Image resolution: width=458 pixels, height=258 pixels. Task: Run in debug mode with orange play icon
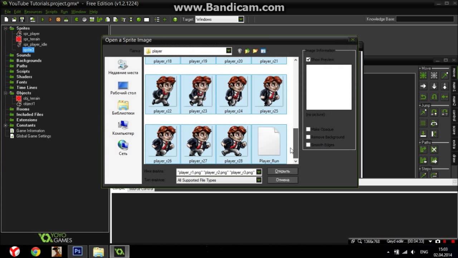coord(50,20)
